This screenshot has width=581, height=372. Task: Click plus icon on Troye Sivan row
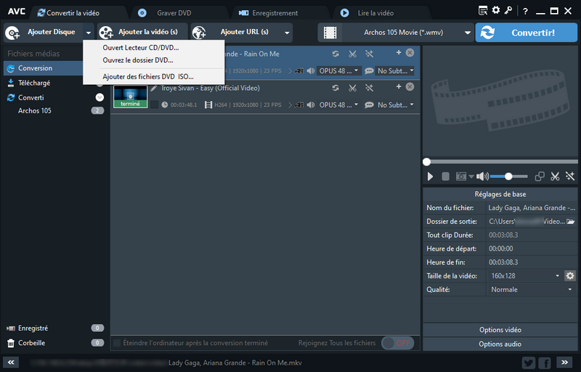coord(399,86)
